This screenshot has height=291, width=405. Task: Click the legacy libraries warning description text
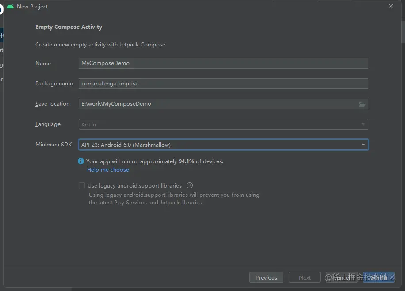[174, 199]
